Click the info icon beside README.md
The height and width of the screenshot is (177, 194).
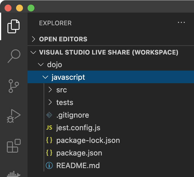coord(49,166)
